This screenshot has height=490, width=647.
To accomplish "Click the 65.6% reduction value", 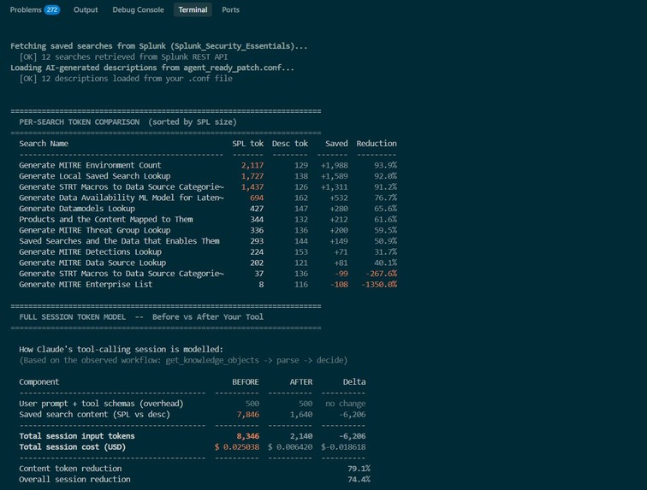I will tap(385, 209).
